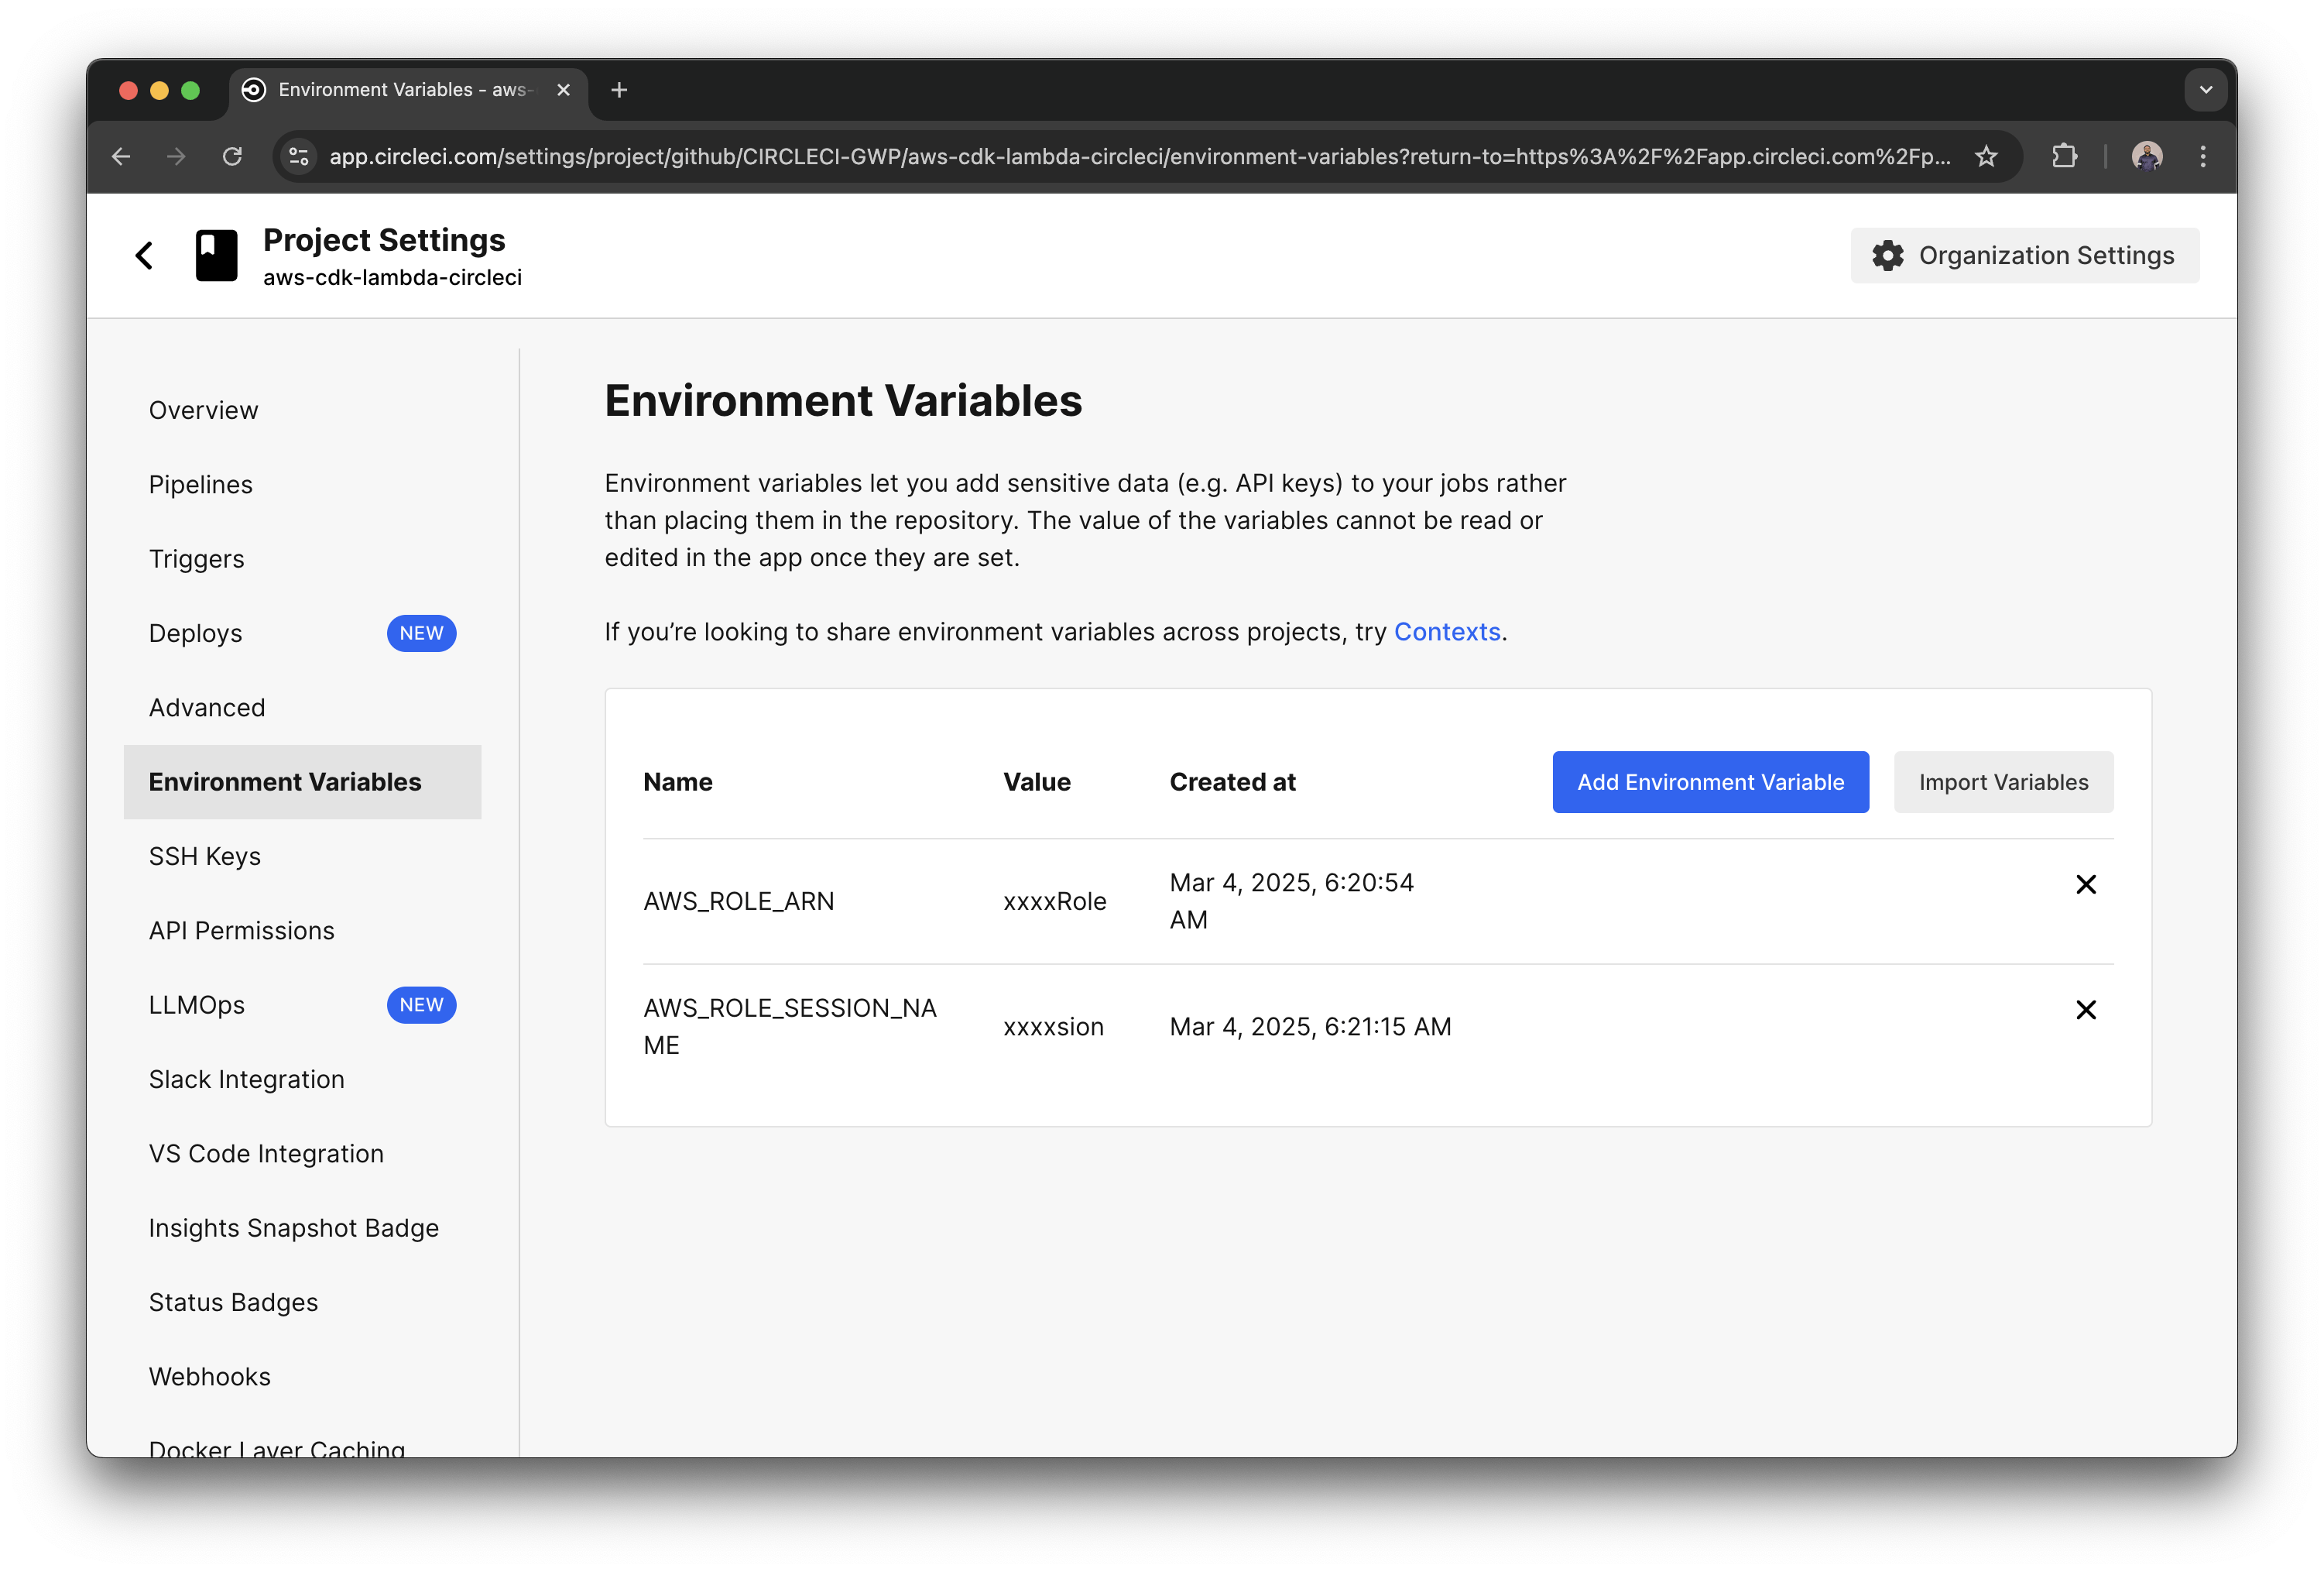Bookmark this page with the star icon
Viewport: 2324px width, 1572px height.
(x=1985, y=156)
